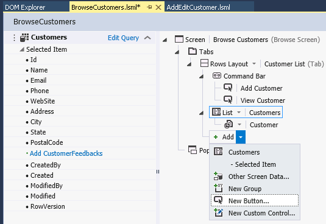Click the blue Add dropdown arrow
The image size is (326, 224).
pos(241,137)
